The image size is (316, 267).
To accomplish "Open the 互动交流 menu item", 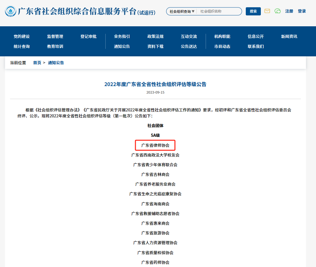I will pos(189,36).
